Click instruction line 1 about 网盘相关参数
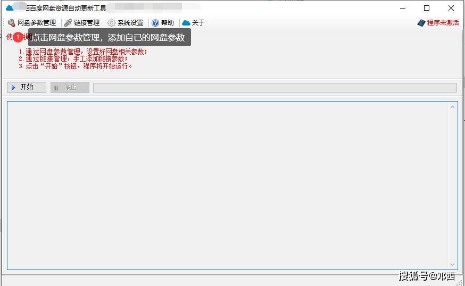Viewport: 465px width, 286px height. point(83,52)
